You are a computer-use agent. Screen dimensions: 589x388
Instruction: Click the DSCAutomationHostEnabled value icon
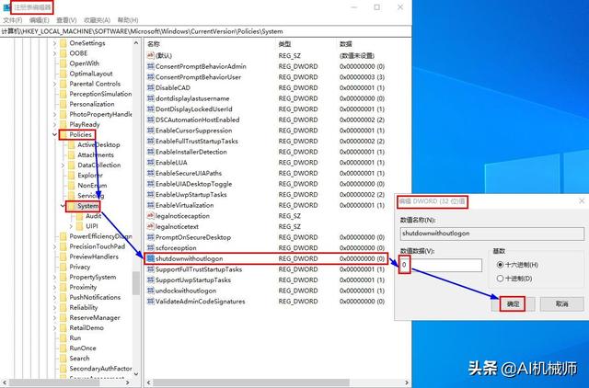pyautogui.click(x=151, y=120)
